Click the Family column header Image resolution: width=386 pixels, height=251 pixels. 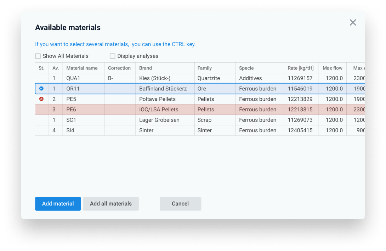pyautogui.click(x=205, y=68)
